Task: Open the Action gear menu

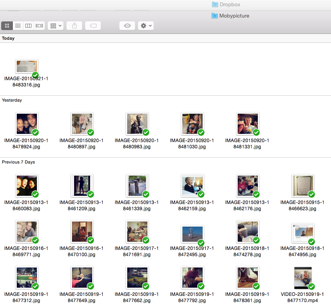Action: 146,26
